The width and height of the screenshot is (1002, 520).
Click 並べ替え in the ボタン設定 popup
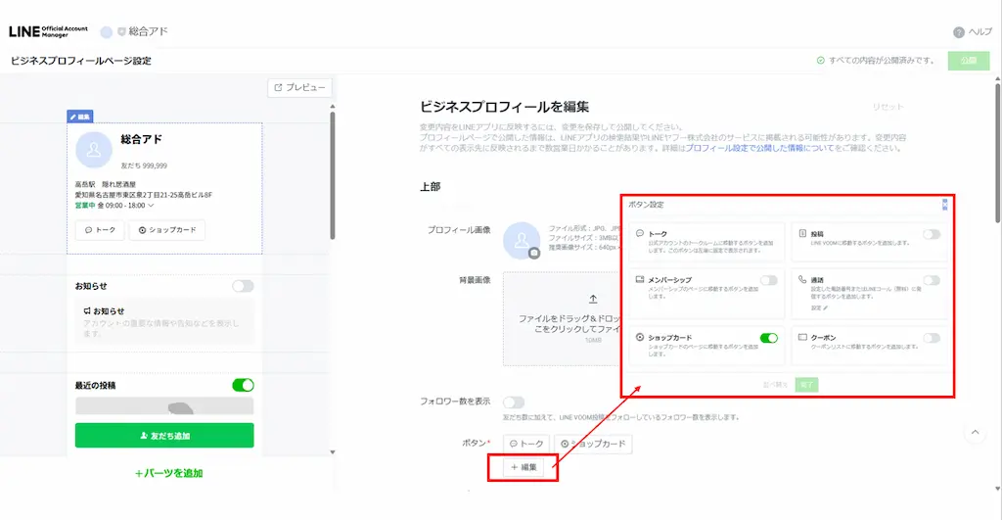tap(775, 385)
